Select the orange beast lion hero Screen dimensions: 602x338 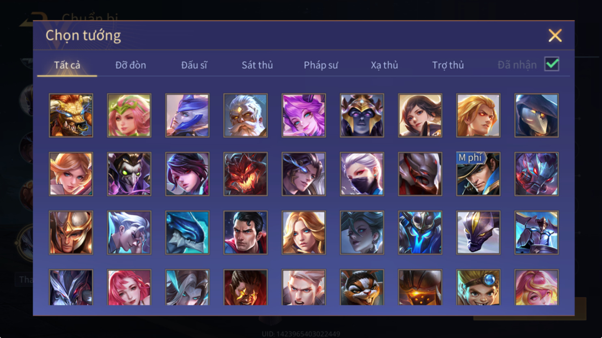tap(71, 116)
